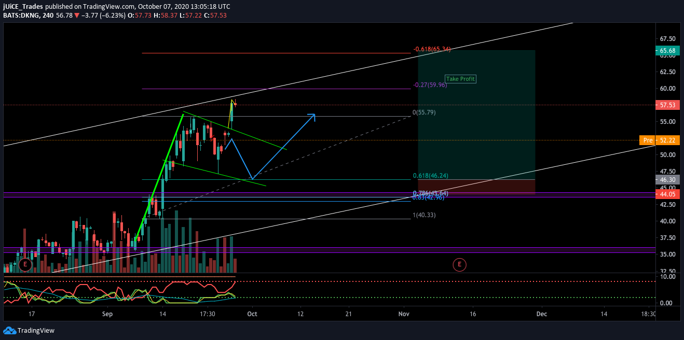Viewport: 684px width, 340px height.
Task: Click the O:57.73 open value
Action: coord(140,16)
